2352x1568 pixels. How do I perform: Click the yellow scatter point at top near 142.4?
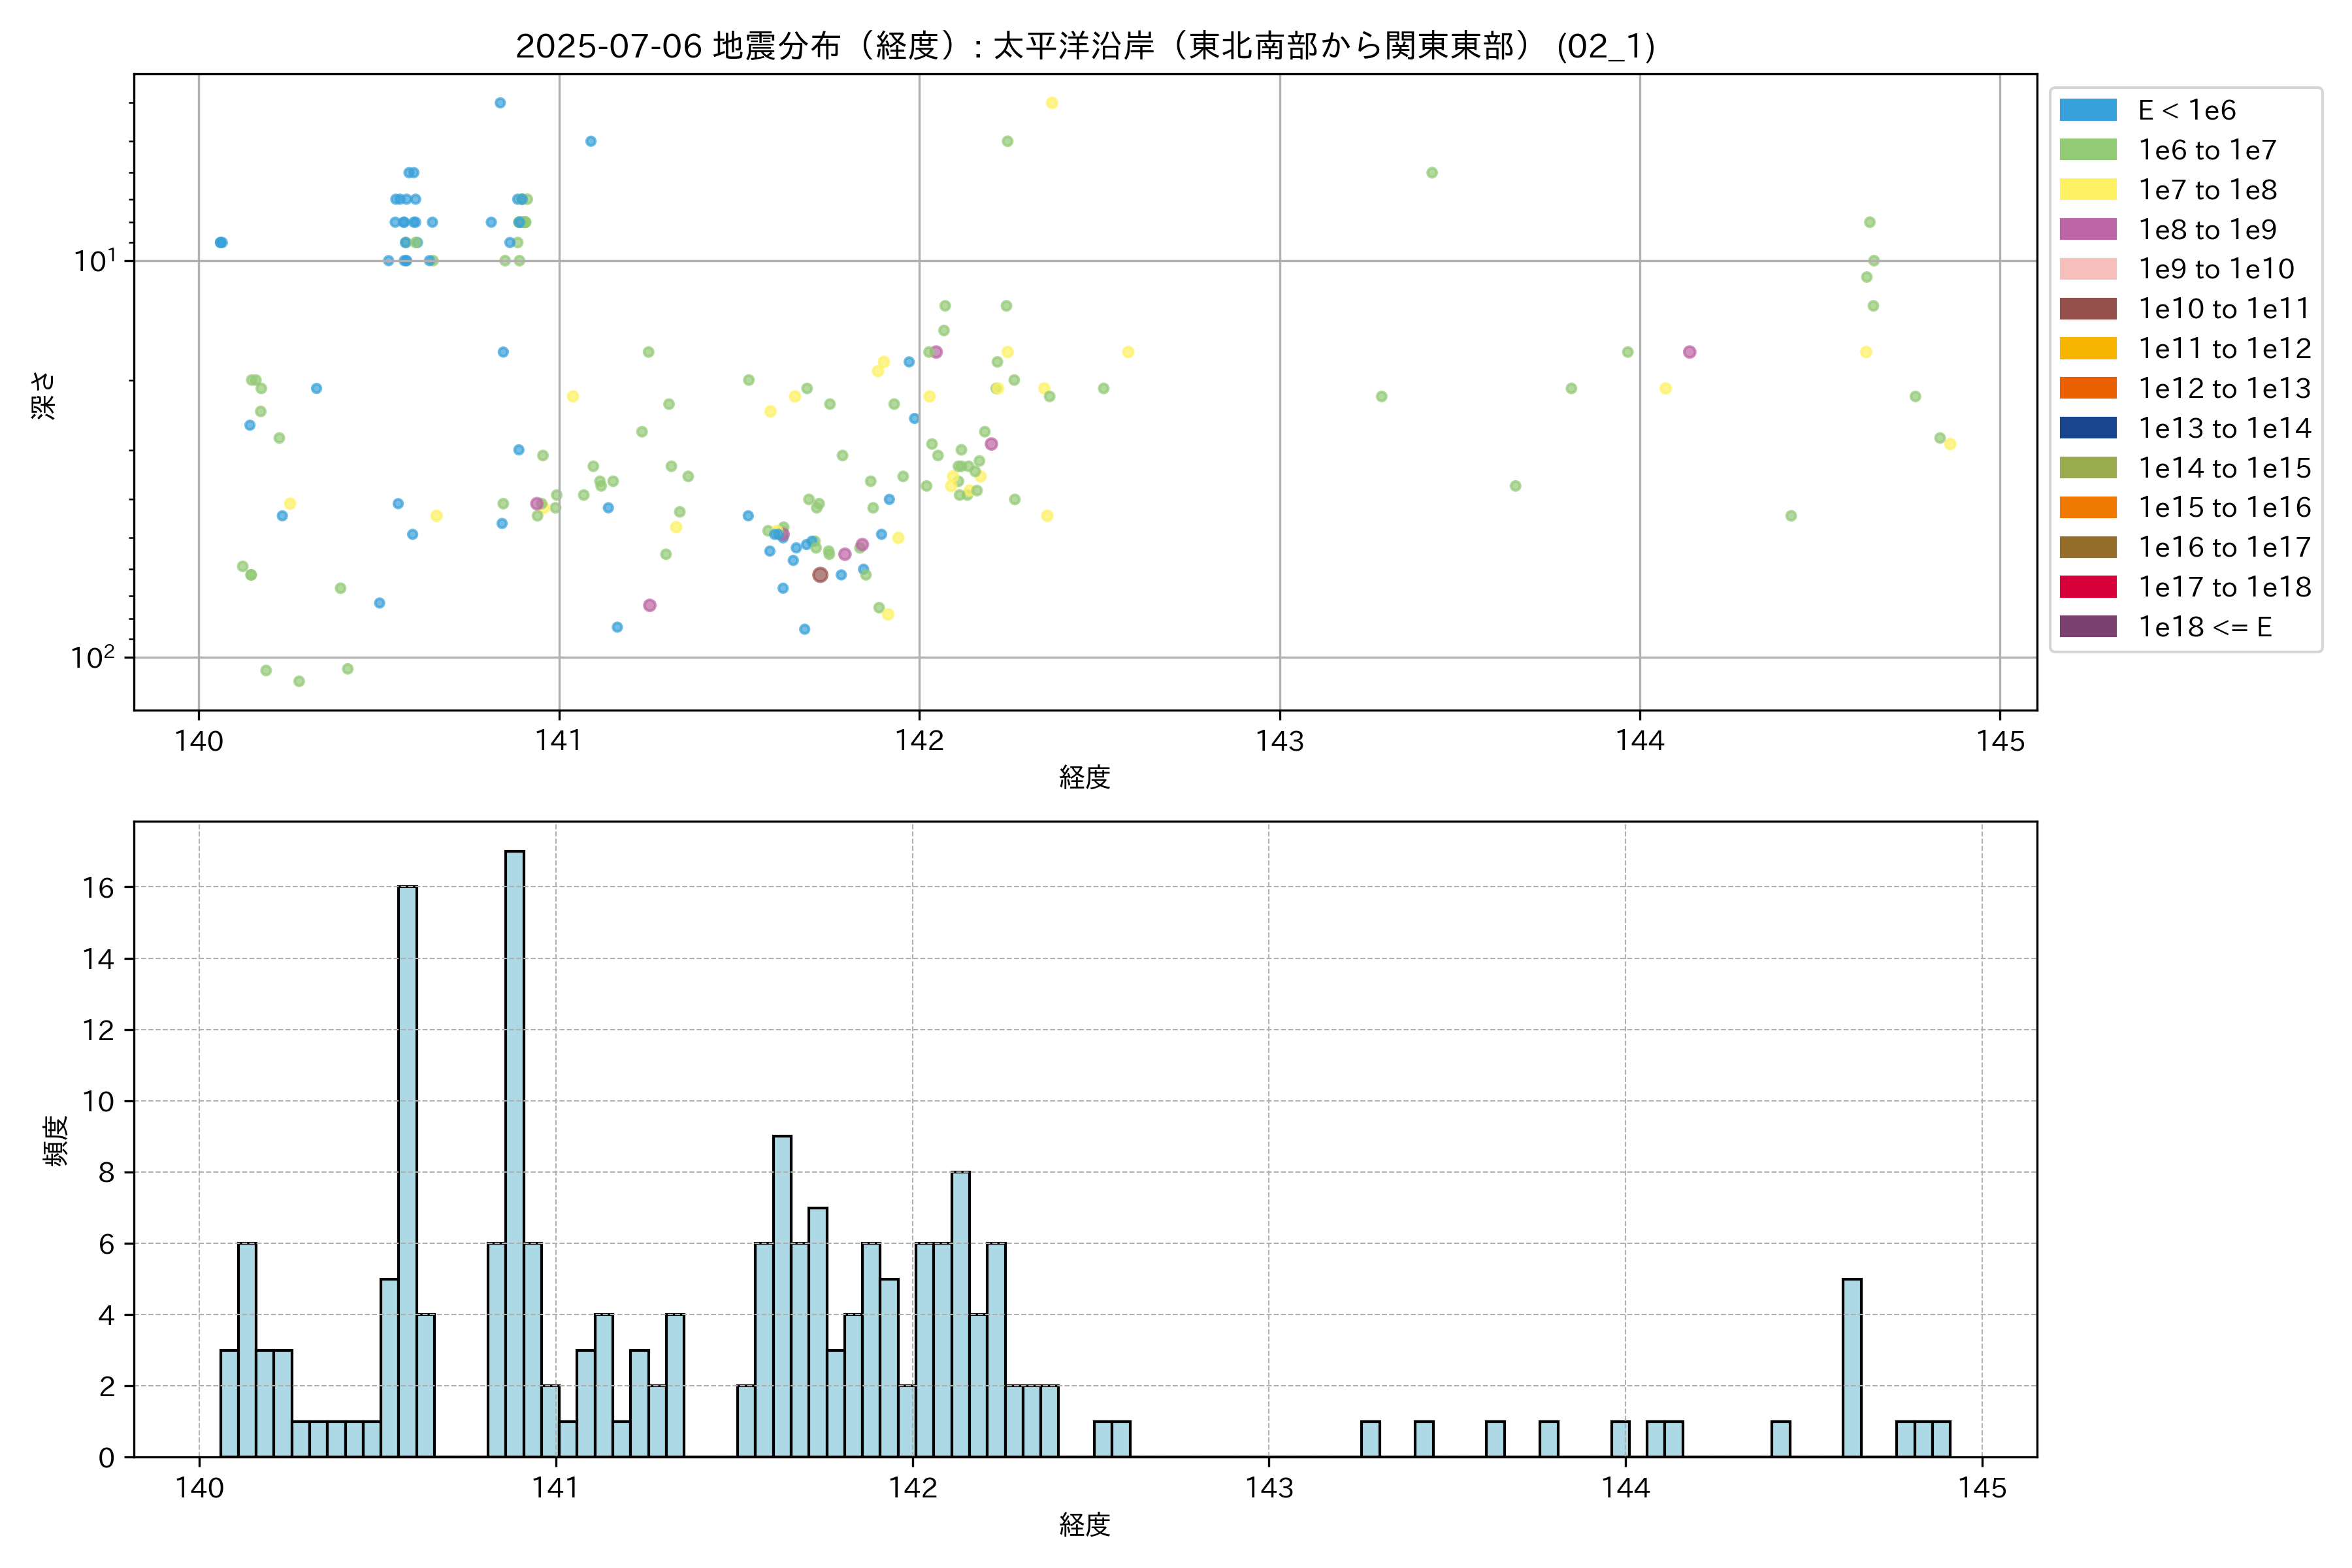1051,103
